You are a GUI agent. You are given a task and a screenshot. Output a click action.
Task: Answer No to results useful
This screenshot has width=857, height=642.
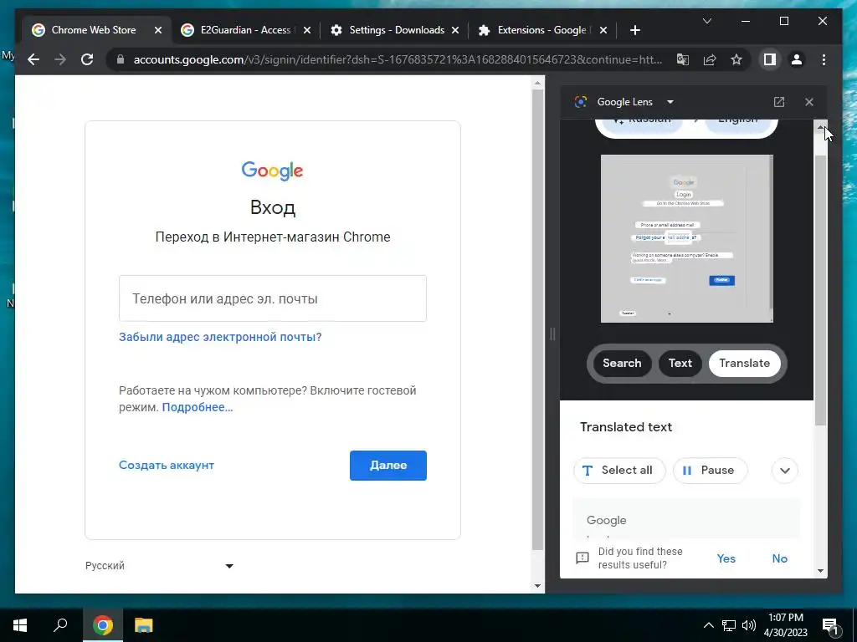(x=779, y=558)
